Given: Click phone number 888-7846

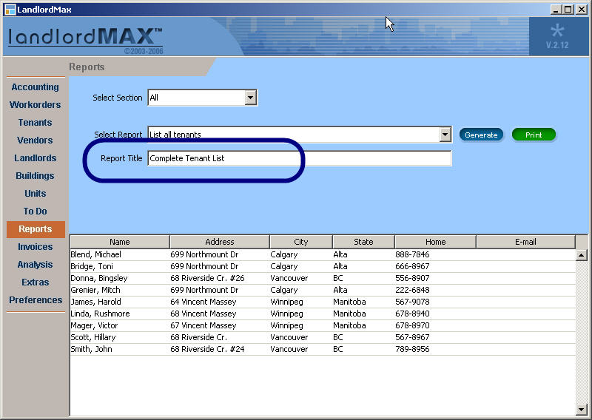Looking at the screenshot, I should click(x=412, y=254).
